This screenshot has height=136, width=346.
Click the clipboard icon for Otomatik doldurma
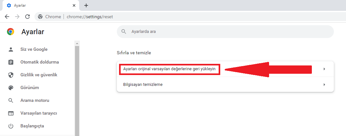(11, 62)
